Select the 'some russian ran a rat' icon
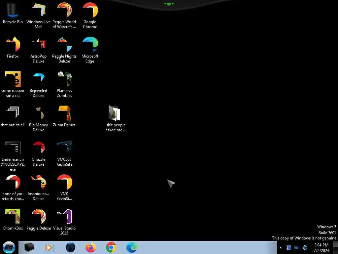The width and height of the screenshot is (338, 254). tap(13, 84)
